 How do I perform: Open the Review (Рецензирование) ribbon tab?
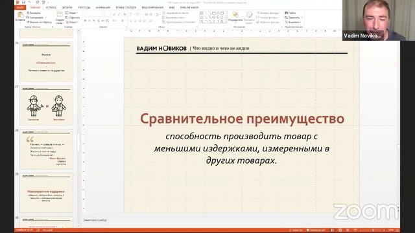pyautogui.click(x=152, y=8)
